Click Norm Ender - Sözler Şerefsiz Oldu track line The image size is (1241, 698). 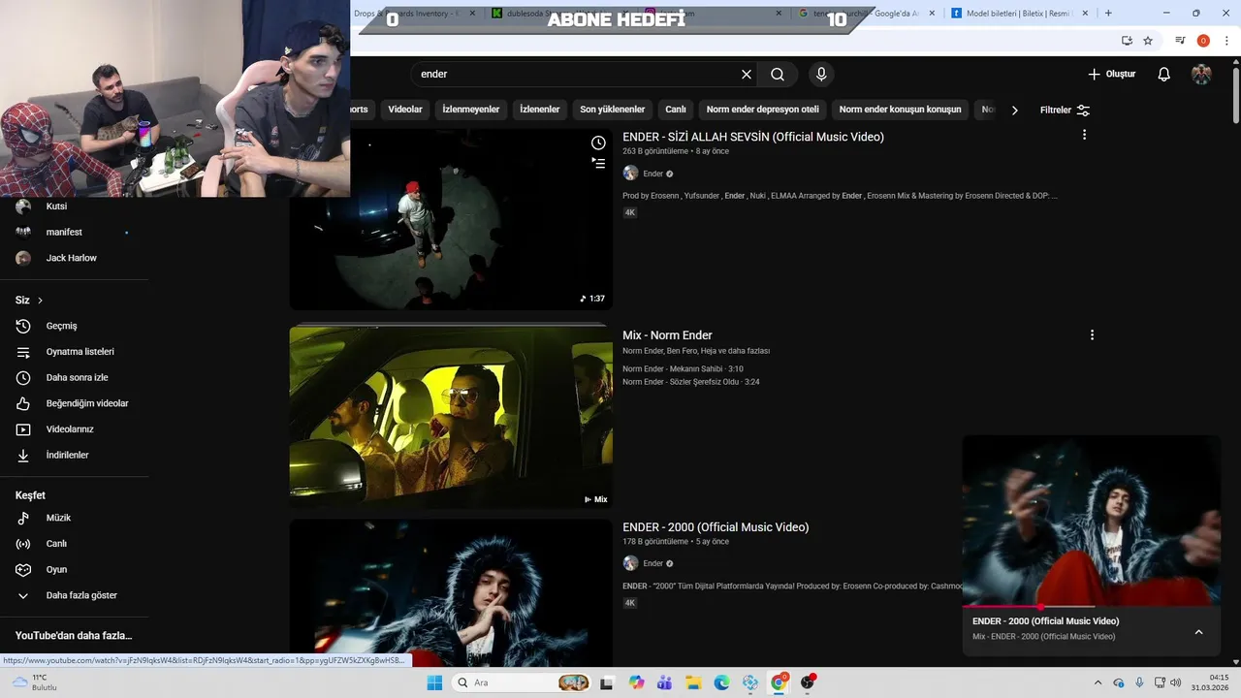690,382
